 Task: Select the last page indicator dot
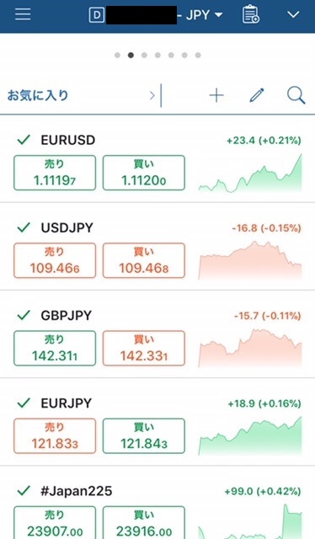[198, 55]
